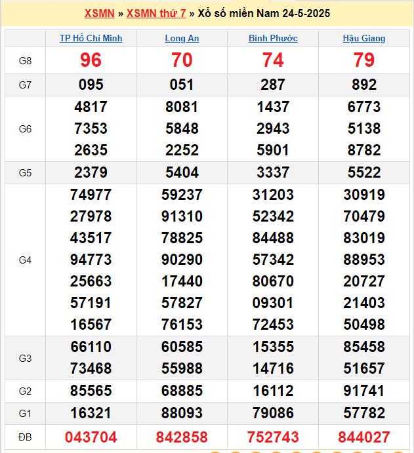Click the G6 number 2635
414x453 pixels.
pyautogui.click(x=91, y=150)
